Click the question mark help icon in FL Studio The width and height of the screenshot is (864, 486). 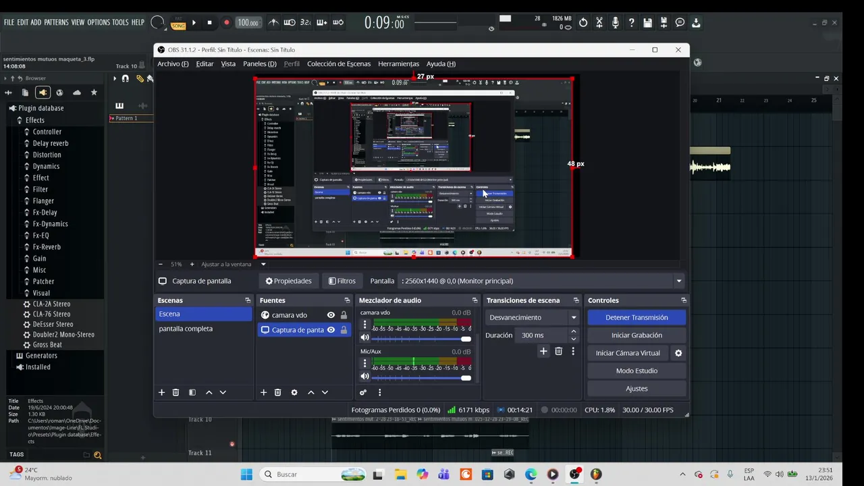tap(631, 22)
